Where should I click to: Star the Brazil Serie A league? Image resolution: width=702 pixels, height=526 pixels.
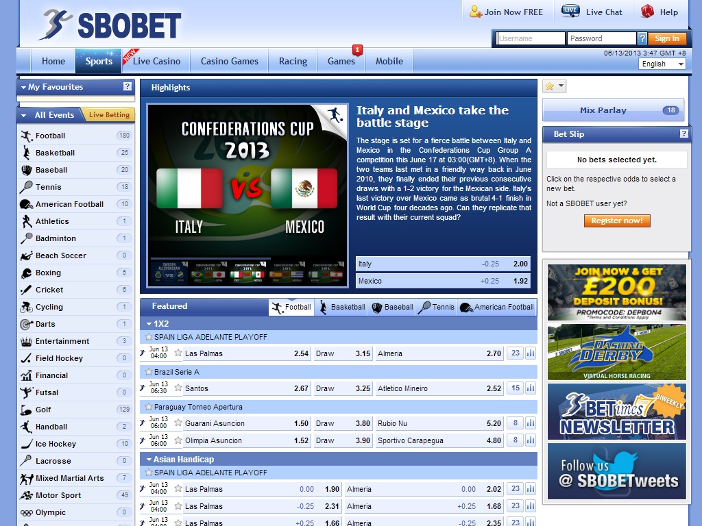coord(148,372)
